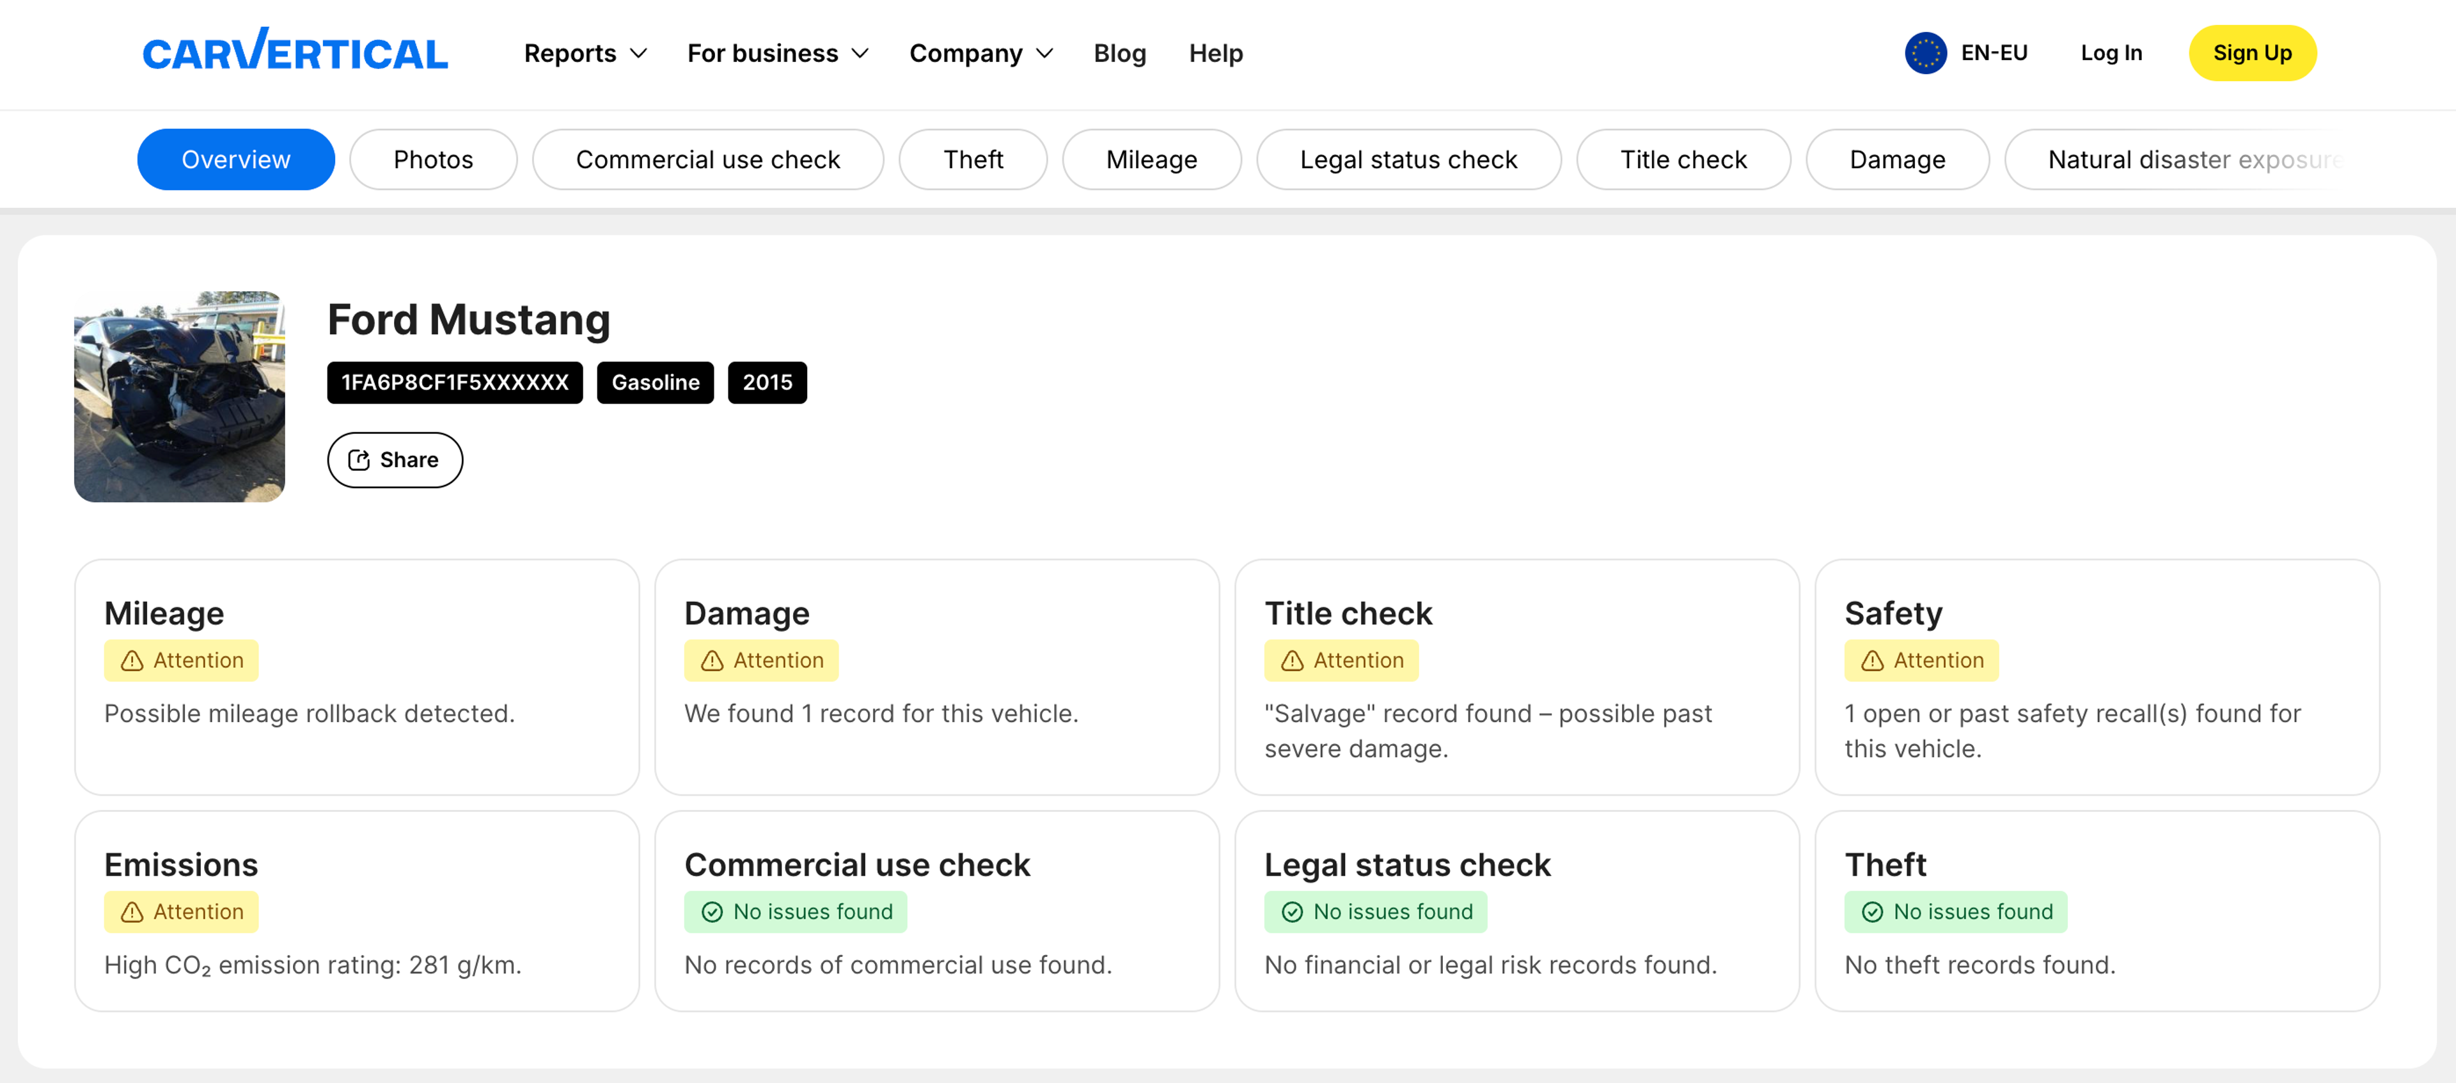Click the Safety recall summary card

[x=2097, y=677]
